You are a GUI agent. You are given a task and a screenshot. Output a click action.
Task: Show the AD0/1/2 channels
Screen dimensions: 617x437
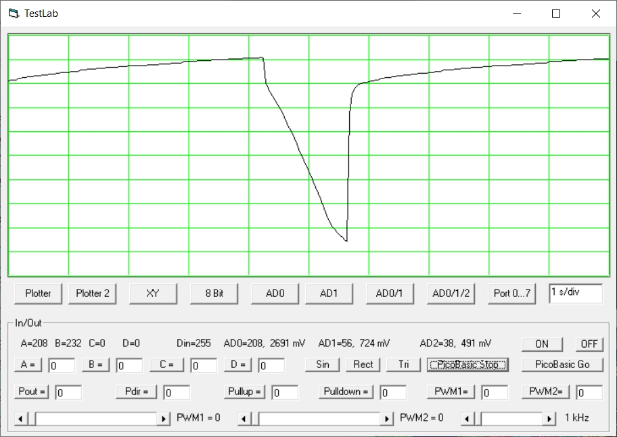pos(451,293)
